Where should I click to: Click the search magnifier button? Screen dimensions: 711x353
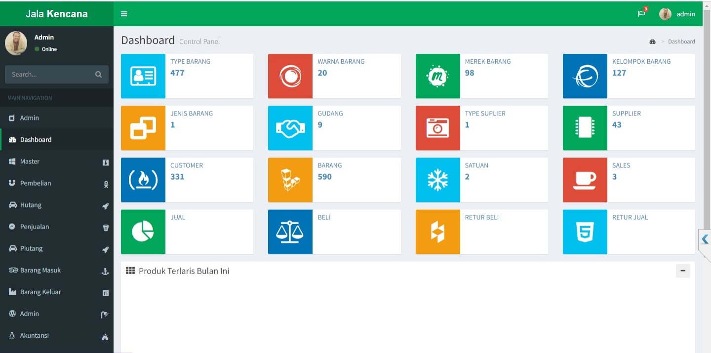pyautogui.click(x=99, y=75)
